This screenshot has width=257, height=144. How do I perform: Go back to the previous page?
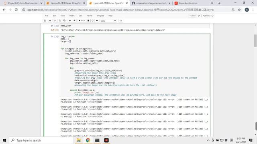tap(4, 10)
